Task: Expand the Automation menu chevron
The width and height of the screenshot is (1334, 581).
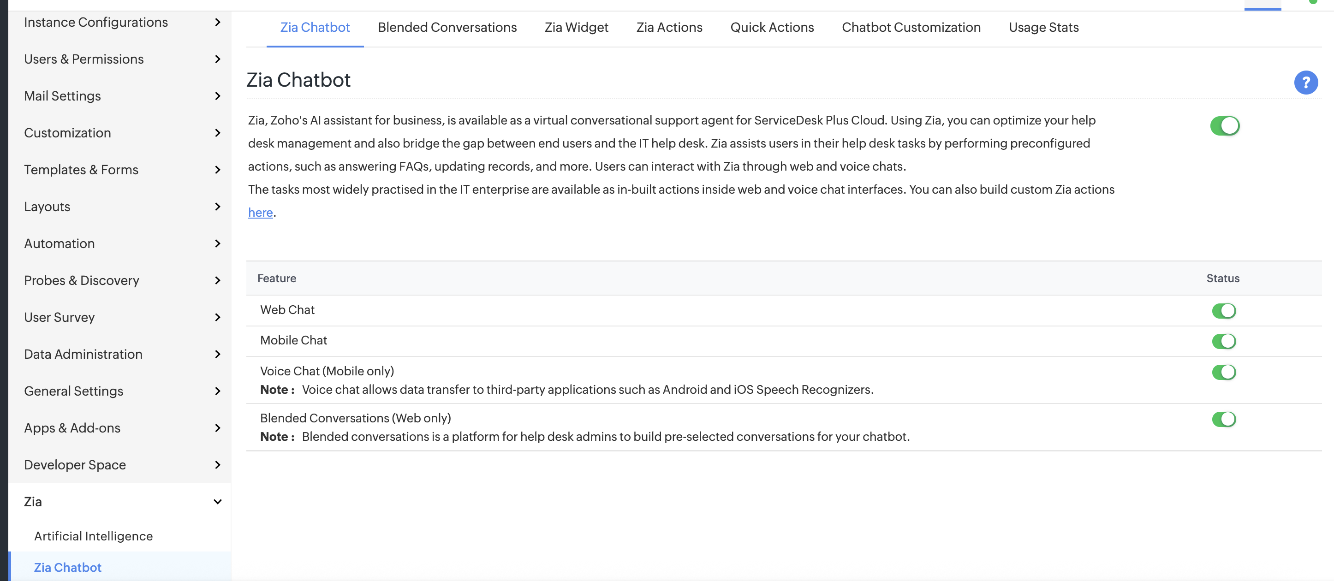Action: point(218,243)
